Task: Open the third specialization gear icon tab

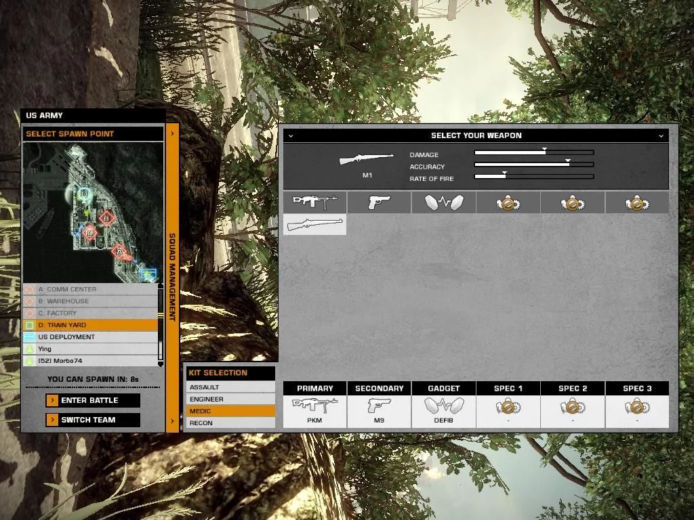Action: tap(637, 202)
